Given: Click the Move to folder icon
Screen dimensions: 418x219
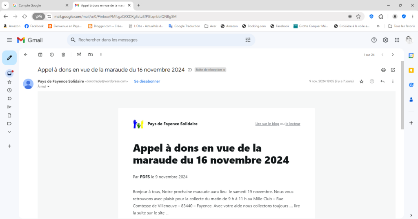Looking at the screenshot, I should (90, 55).
